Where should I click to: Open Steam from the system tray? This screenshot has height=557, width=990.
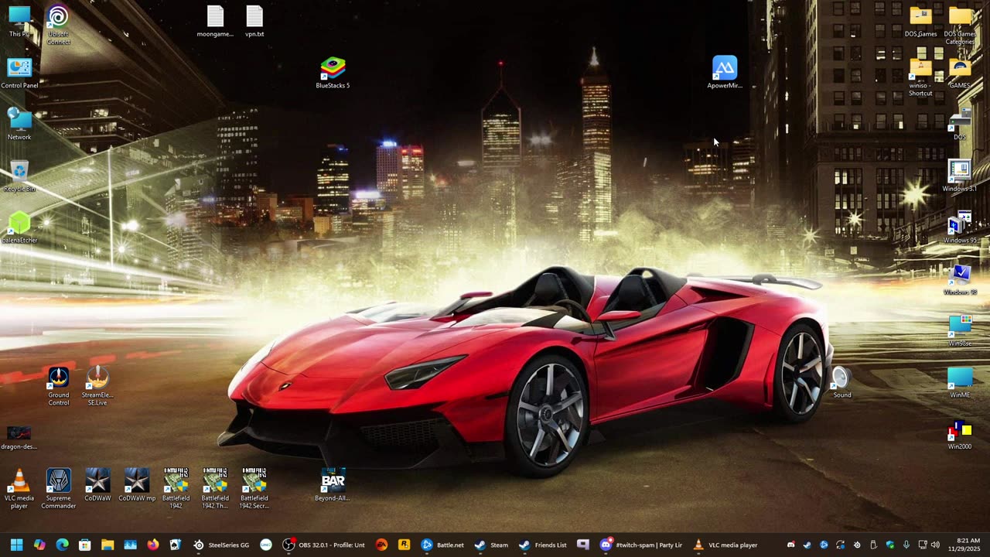[807, 545]
